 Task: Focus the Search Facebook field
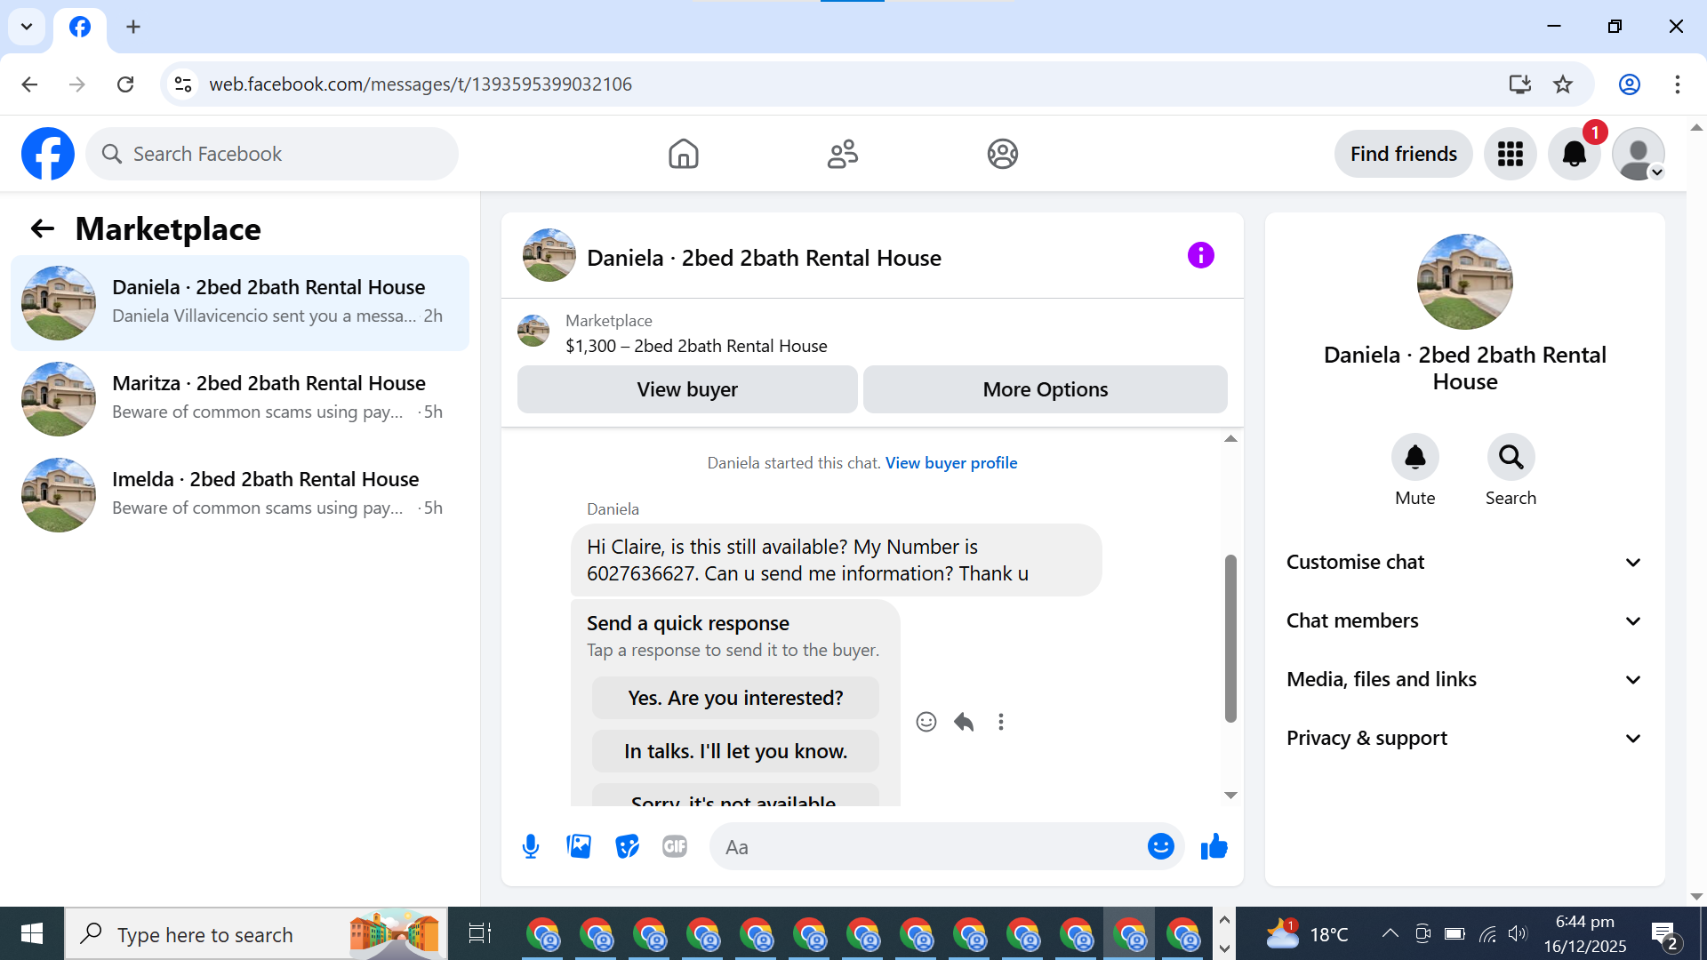(272, 154)
